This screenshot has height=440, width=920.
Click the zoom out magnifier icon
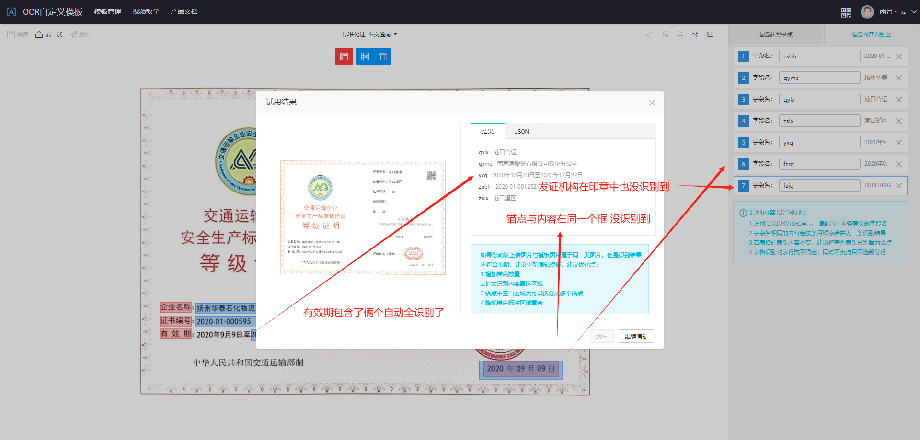680,34
